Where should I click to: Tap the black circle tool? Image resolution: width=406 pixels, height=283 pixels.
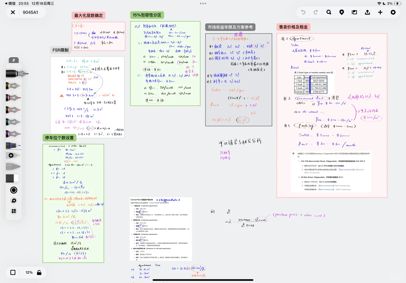point(14,190)
